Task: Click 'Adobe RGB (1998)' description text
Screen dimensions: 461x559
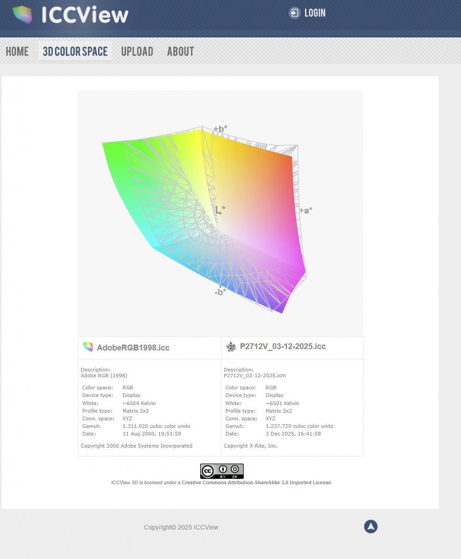Action: (104, 376)
